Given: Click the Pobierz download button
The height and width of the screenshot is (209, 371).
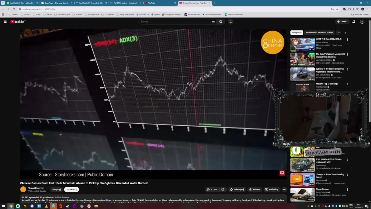Looking at the screenshot, I should click(x=254, y=190).
